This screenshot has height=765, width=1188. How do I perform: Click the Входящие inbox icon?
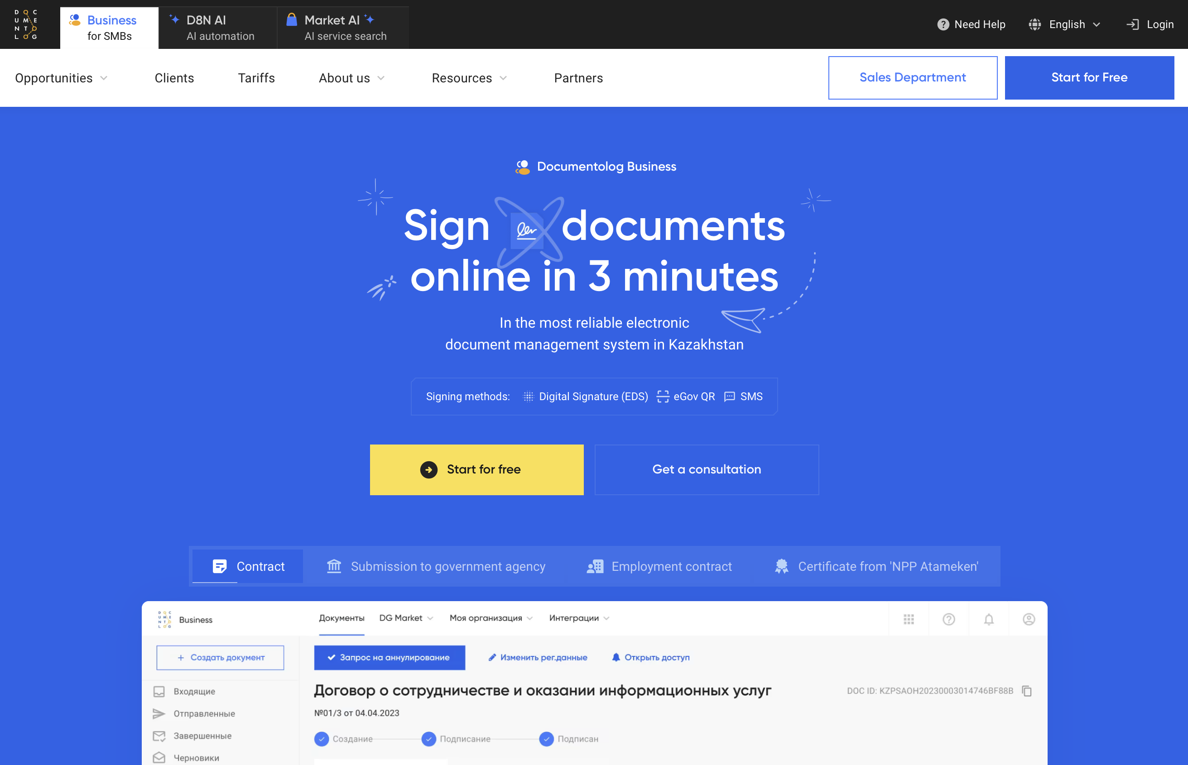click(x=159, y=692)
